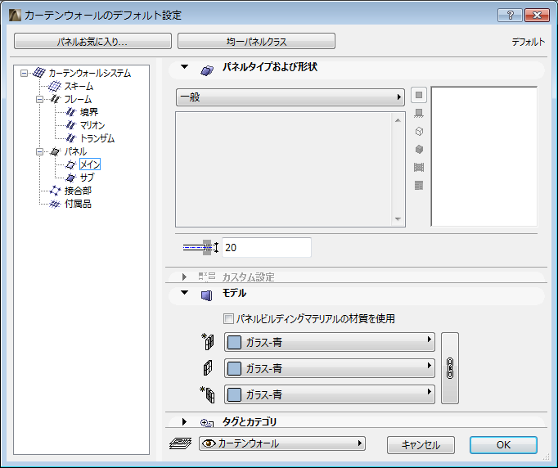Open the third ガラス-青 material dropdown
The width and height of the screenshot is (558, 468).
[330, 394]
